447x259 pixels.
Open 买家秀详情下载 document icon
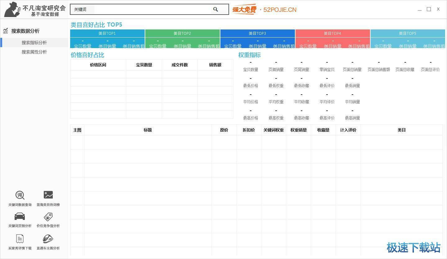[20, 239]
